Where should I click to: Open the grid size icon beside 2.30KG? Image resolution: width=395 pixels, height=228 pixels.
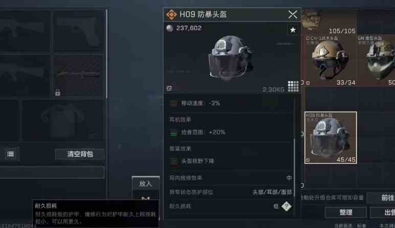coord(293,86)
